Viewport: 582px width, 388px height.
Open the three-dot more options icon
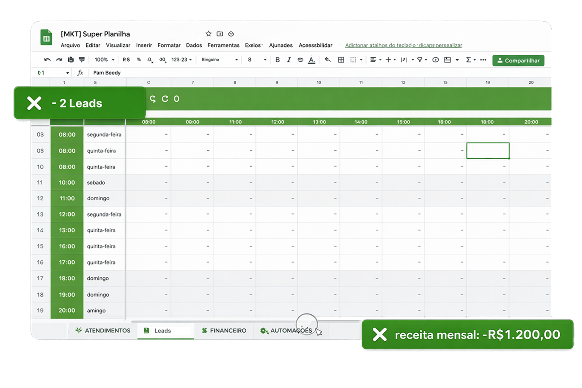483,60
